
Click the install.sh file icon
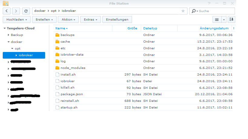[x=58, y=74]
